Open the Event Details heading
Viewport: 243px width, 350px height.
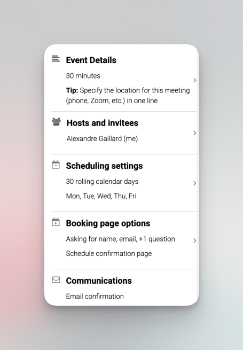click(91, 60)
